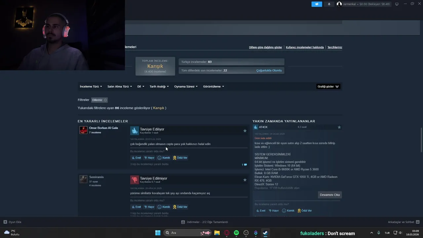The image size is (423, 238).
Task: Click star icon on Semiramis's review
Action: click(x=245, y=180)
